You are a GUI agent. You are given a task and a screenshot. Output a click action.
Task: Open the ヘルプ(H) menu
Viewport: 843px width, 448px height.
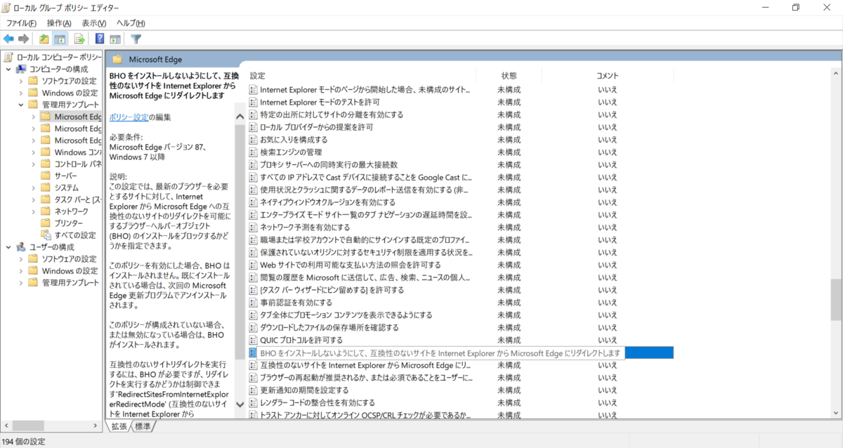click(131, 23)
